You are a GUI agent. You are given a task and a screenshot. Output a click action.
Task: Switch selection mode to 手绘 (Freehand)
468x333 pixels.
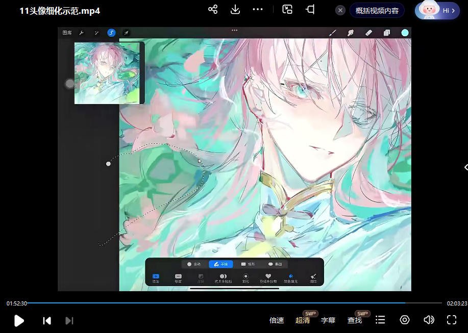click(221, 264)
